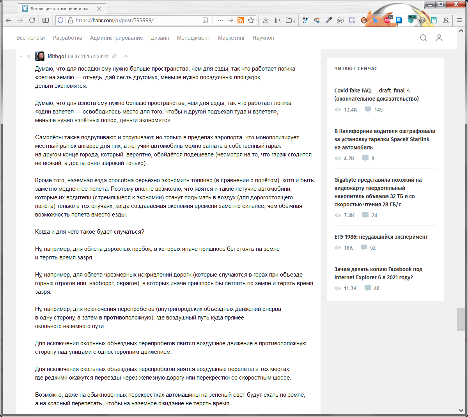This screenshot has width=468, height=417.
Task: Toggle the sidebar panel icon
Action: click(46, 20)
